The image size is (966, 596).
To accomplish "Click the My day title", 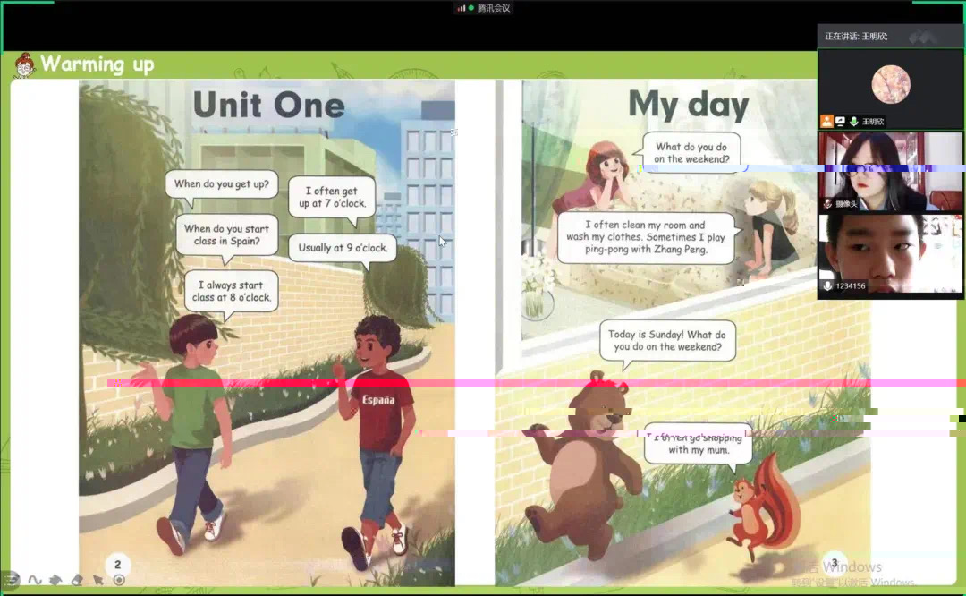I will pyautogui.click(x=688, y=106).
